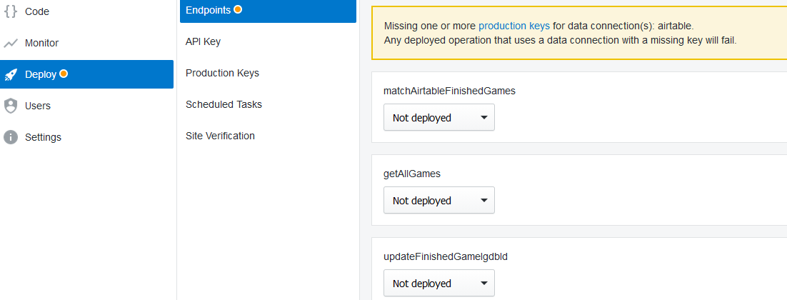The width and height of the screenshot is (787, 300).
Task: Click the updateFinishedGameIgdbId endpoint name
Action: click(x=445, y=256)
